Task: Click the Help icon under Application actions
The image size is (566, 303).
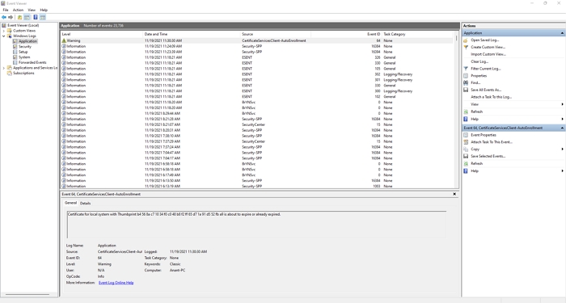Action: pyautogui.click(x=466, y=119)
